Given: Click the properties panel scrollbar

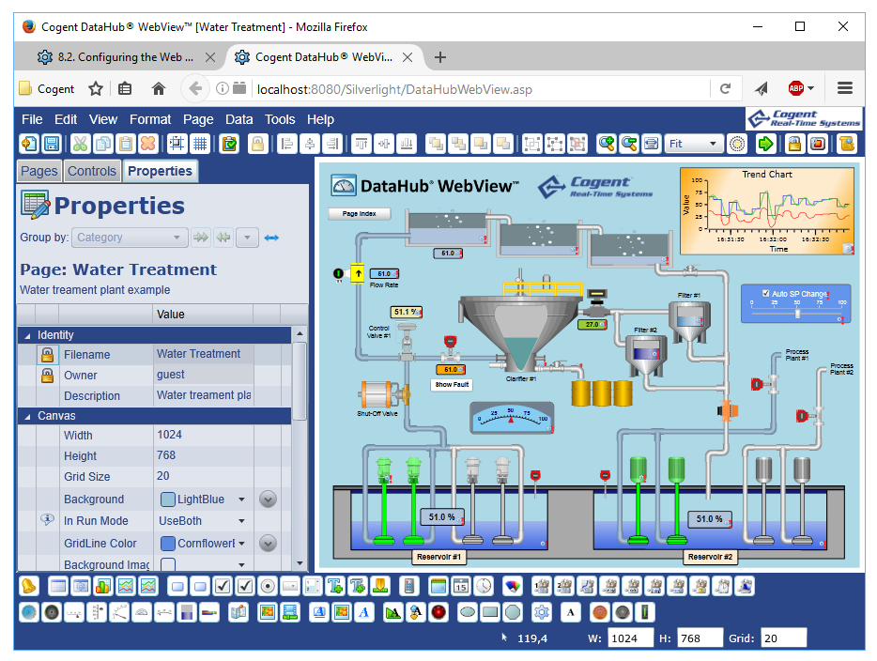Looking at the screenshot, I should [300, 380].
